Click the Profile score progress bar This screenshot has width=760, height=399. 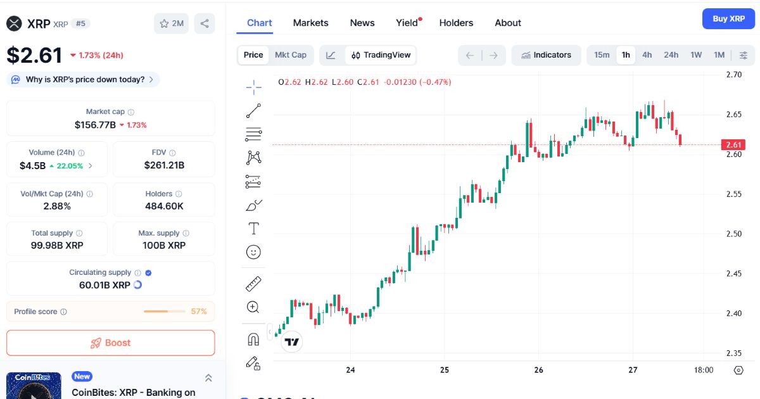tap(165, 312)
